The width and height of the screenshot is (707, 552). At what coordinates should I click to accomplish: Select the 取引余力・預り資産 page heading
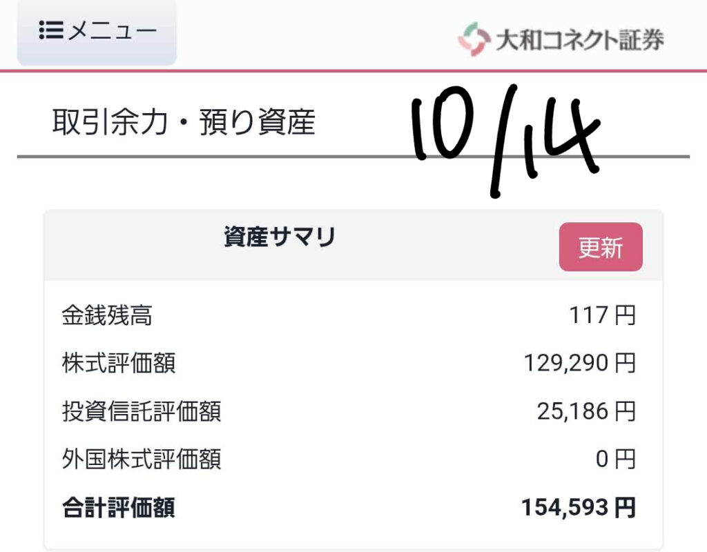[x=184, y=123]
